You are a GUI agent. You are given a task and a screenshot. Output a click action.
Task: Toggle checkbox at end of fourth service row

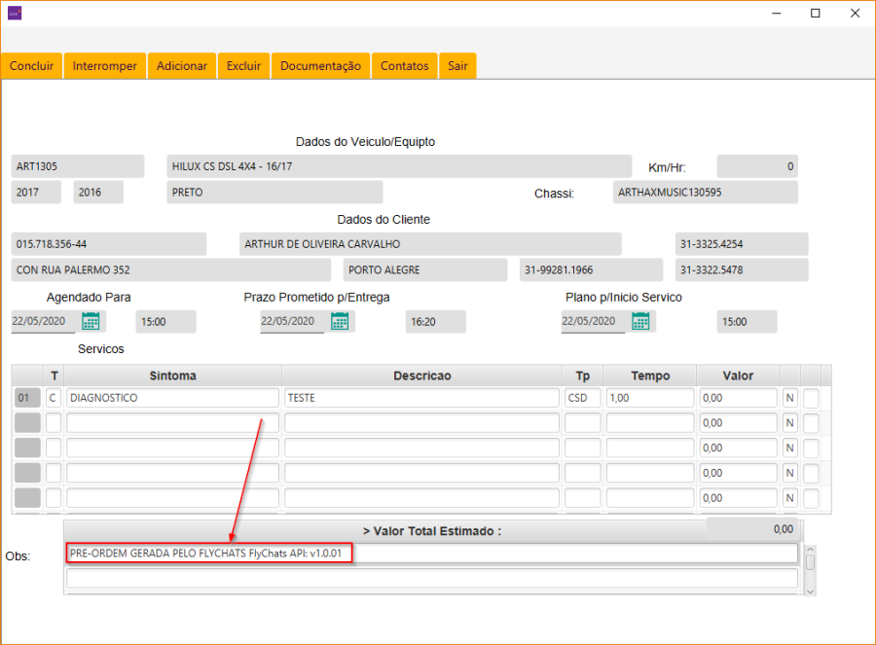pos(811,473)
